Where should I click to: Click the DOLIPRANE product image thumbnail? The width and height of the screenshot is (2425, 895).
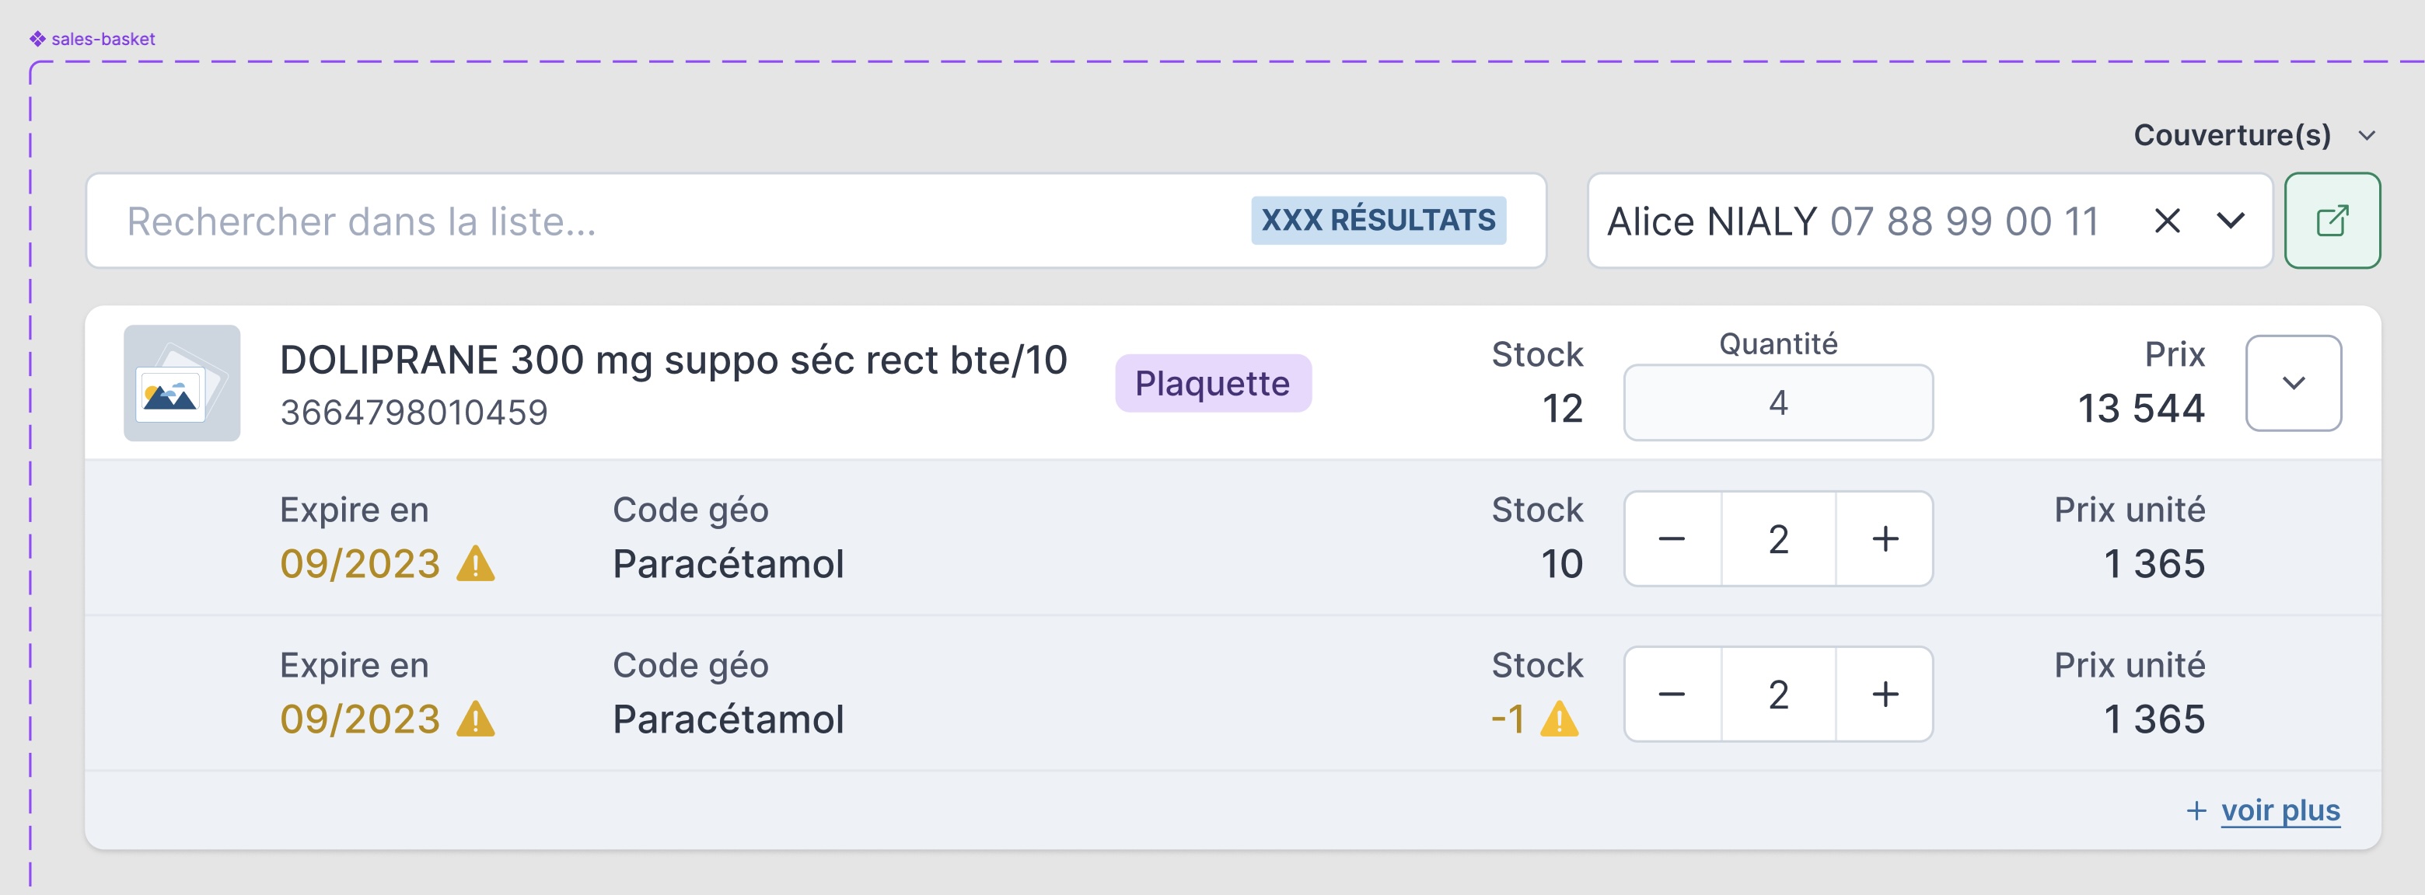click(182, 383)
